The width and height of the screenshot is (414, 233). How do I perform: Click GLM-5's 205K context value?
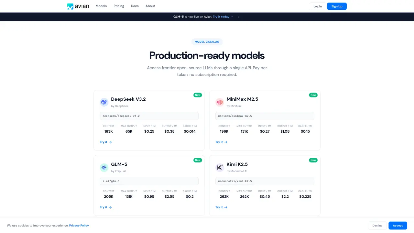[x=109, y=197]
